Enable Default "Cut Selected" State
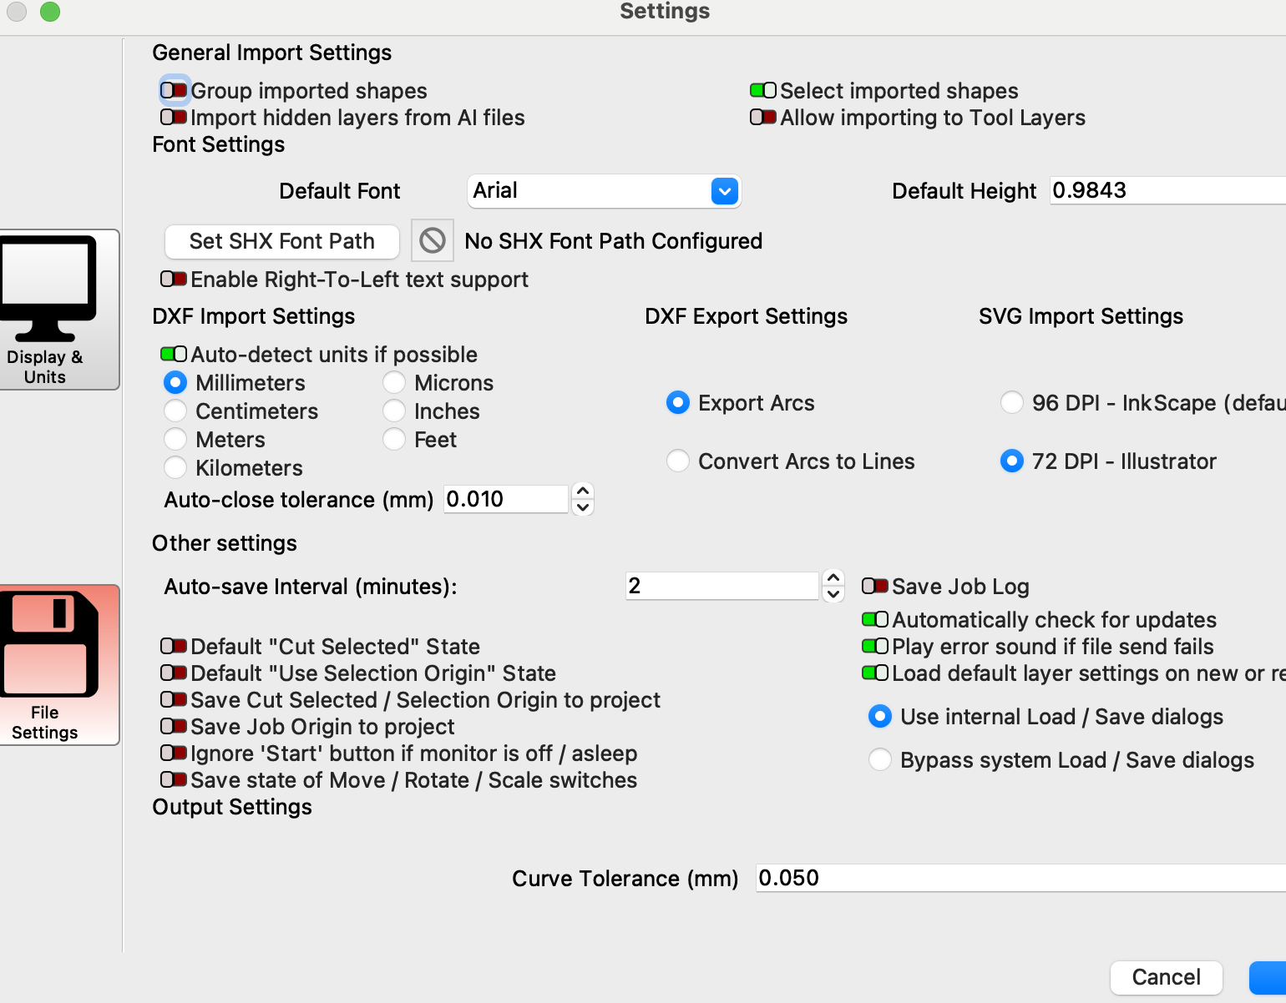 [174, 646]
